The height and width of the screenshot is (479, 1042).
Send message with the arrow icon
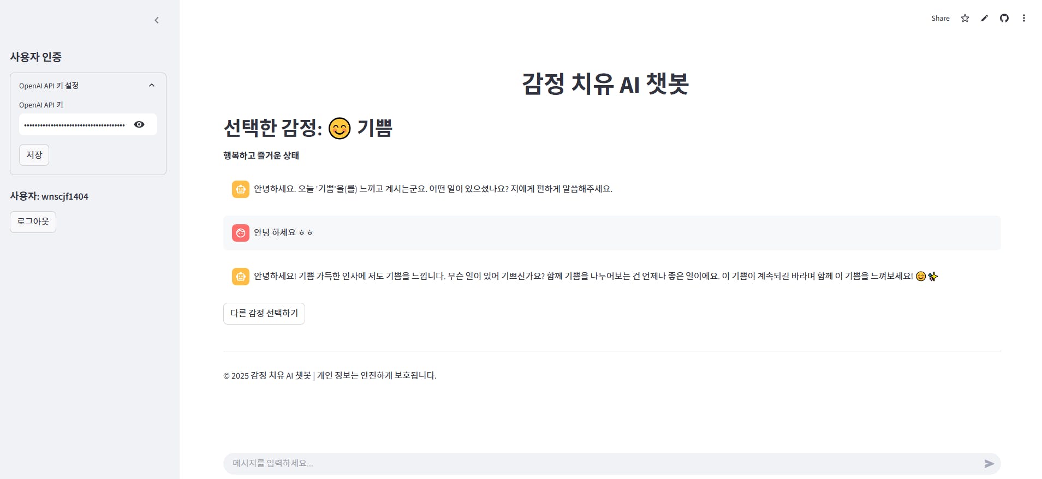pyautogui.click(x=989, y=464)
